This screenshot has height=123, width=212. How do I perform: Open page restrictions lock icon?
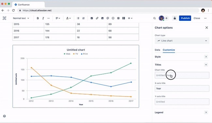coord(175,18)
